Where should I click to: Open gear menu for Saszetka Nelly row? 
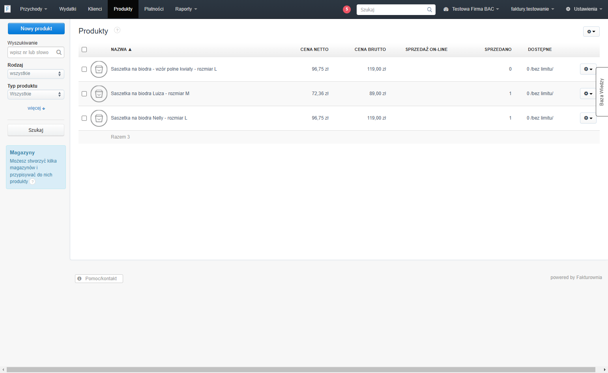point(588,118)
